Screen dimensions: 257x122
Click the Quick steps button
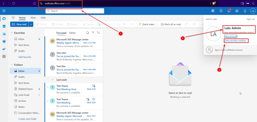pos(147,24)
